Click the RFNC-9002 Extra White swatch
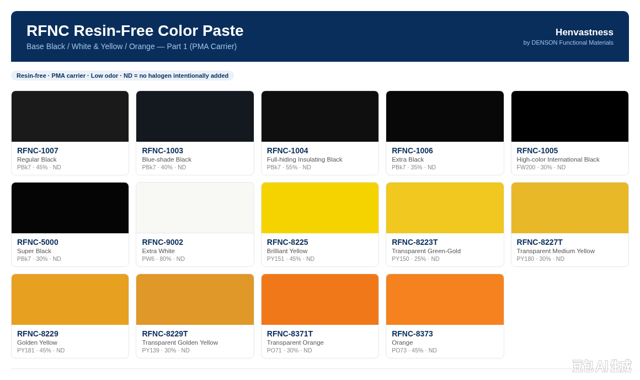 [195, 208]
